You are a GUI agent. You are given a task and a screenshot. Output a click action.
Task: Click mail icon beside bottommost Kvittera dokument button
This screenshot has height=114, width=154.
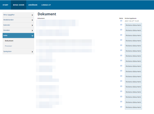121,107
